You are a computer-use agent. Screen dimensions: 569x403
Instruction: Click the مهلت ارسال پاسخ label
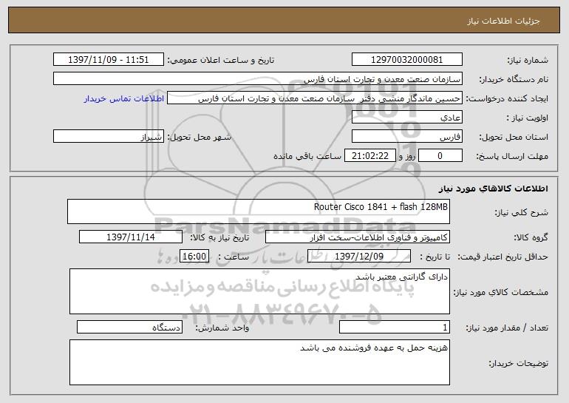point(512,157)
